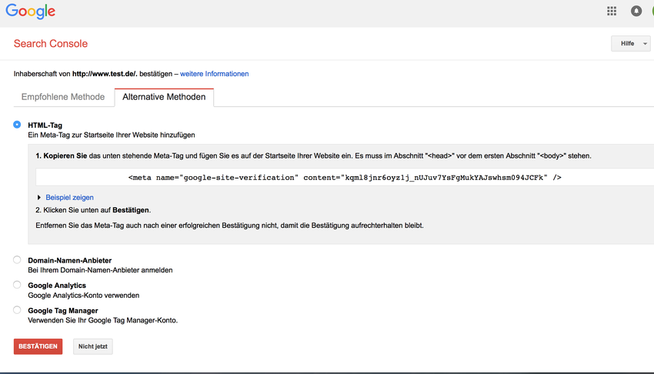Click the Beispiel zeigen link
This screenshot has height=374, width=654.
pyautogui.click(x=70, y=197)
